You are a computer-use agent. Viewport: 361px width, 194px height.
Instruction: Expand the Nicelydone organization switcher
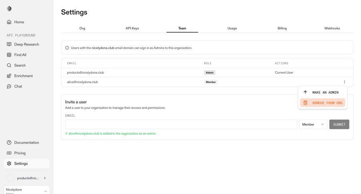(x=45, y=191)
